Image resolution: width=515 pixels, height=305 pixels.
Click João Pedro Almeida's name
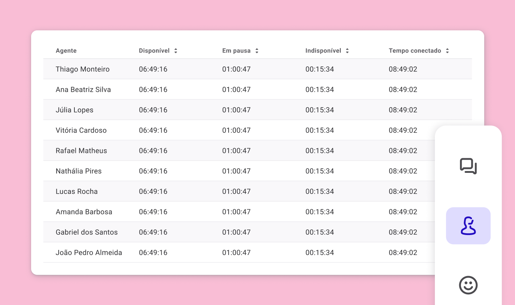pyautogui.click(x=89, y=252)
